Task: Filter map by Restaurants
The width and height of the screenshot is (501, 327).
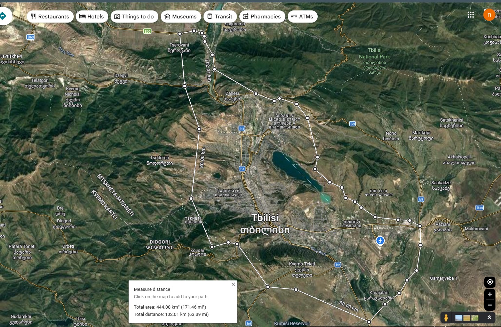Action: coord(50,16)
